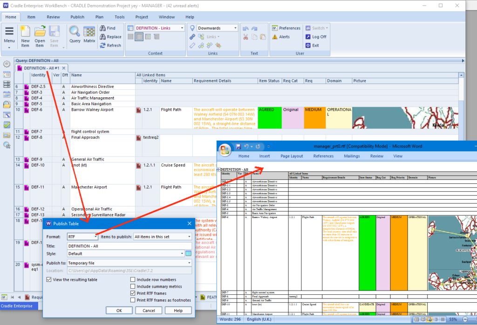Click OK in Publish Table dialog
This screenshot has height=325, width=477.
coord(119,311)
